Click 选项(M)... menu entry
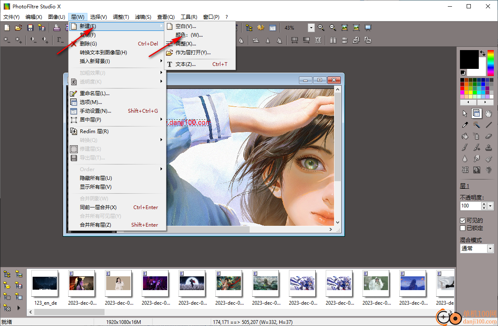This screenshot has width=498, height=326. (117, 102)
